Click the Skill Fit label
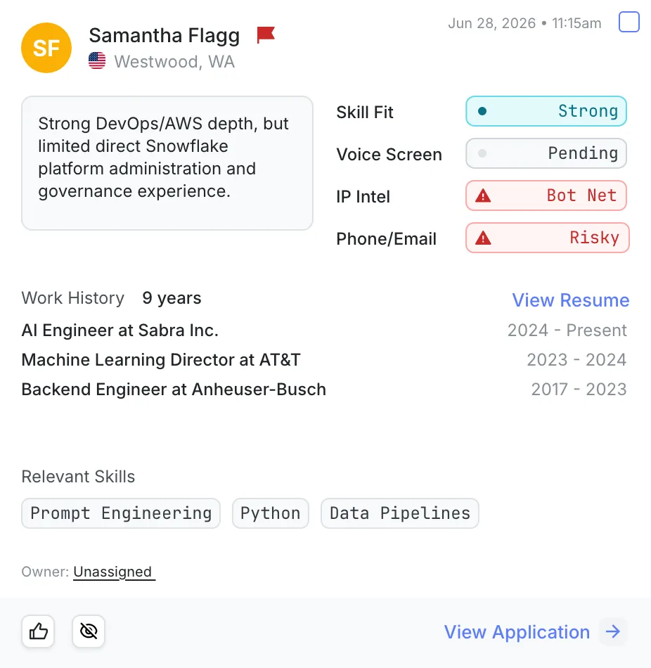The height and width of the screenshot is (668, 651). tap(365, 113)
